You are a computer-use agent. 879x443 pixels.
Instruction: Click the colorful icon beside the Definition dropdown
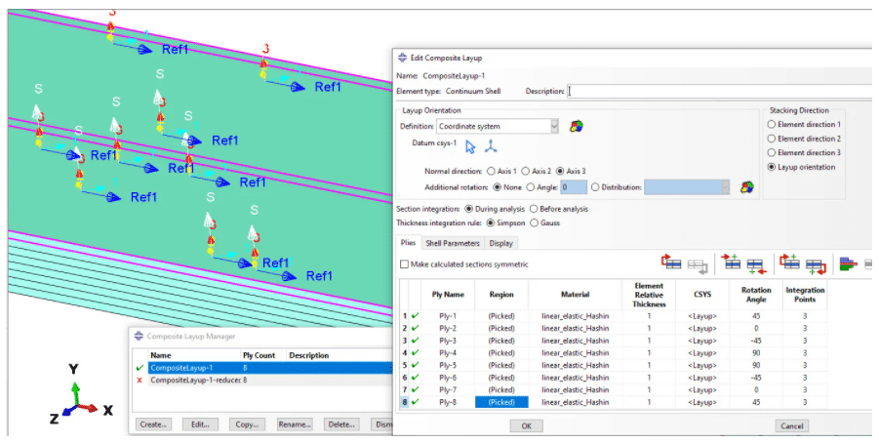(578, 126)
